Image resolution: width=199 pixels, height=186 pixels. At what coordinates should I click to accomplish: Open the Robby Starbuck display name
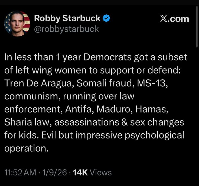(x=67, y=18)
